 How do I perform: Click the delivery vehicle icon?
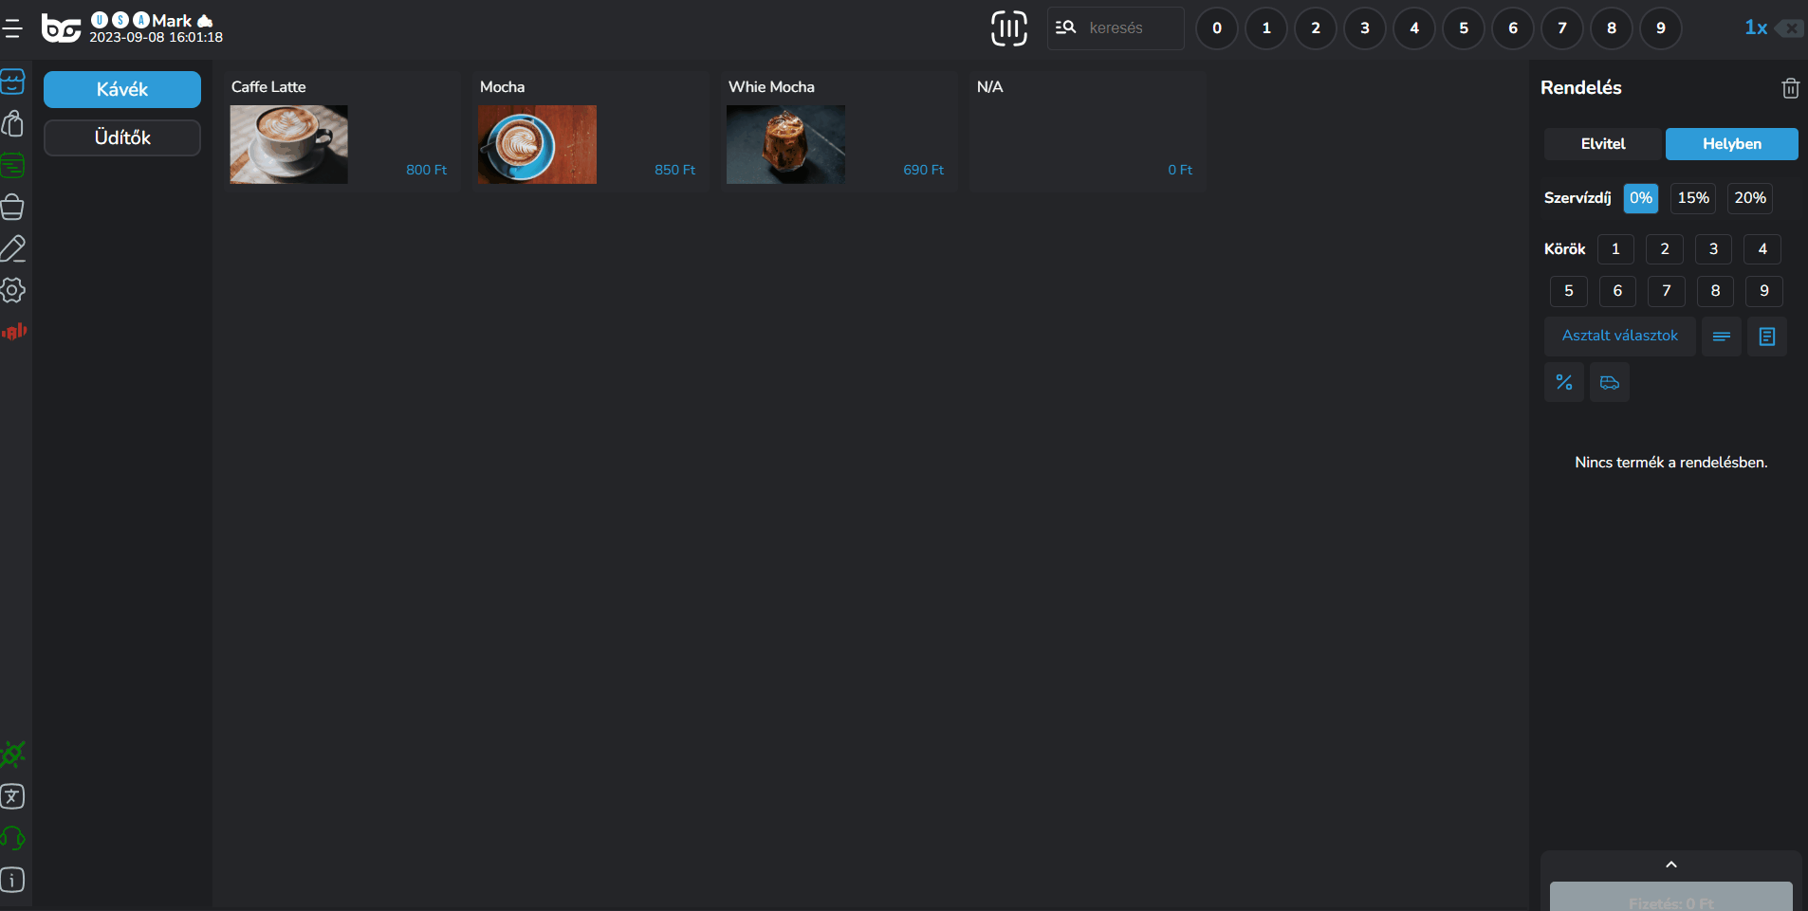coord(1609,382)
